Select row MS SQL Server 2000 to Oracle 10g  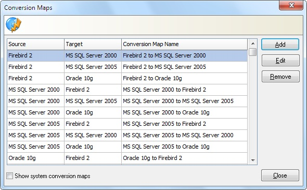pos(127,112)
